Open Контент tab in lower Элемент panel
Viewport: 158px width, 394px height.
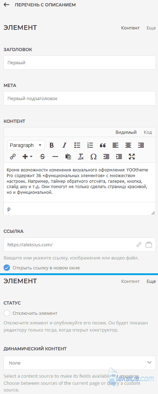[130, 281]
